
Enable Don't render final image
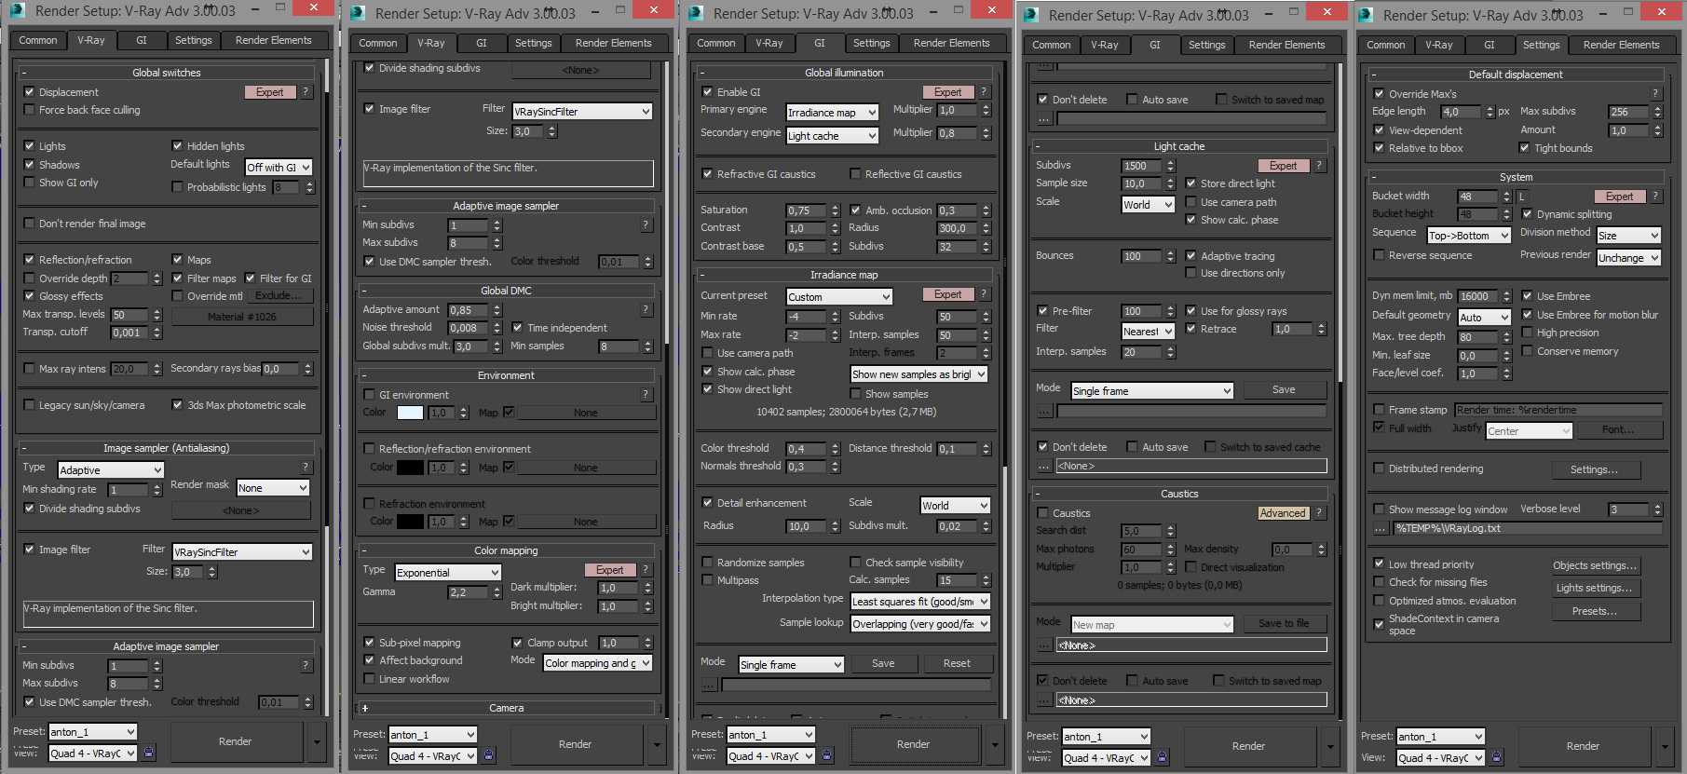click(30, 224)
